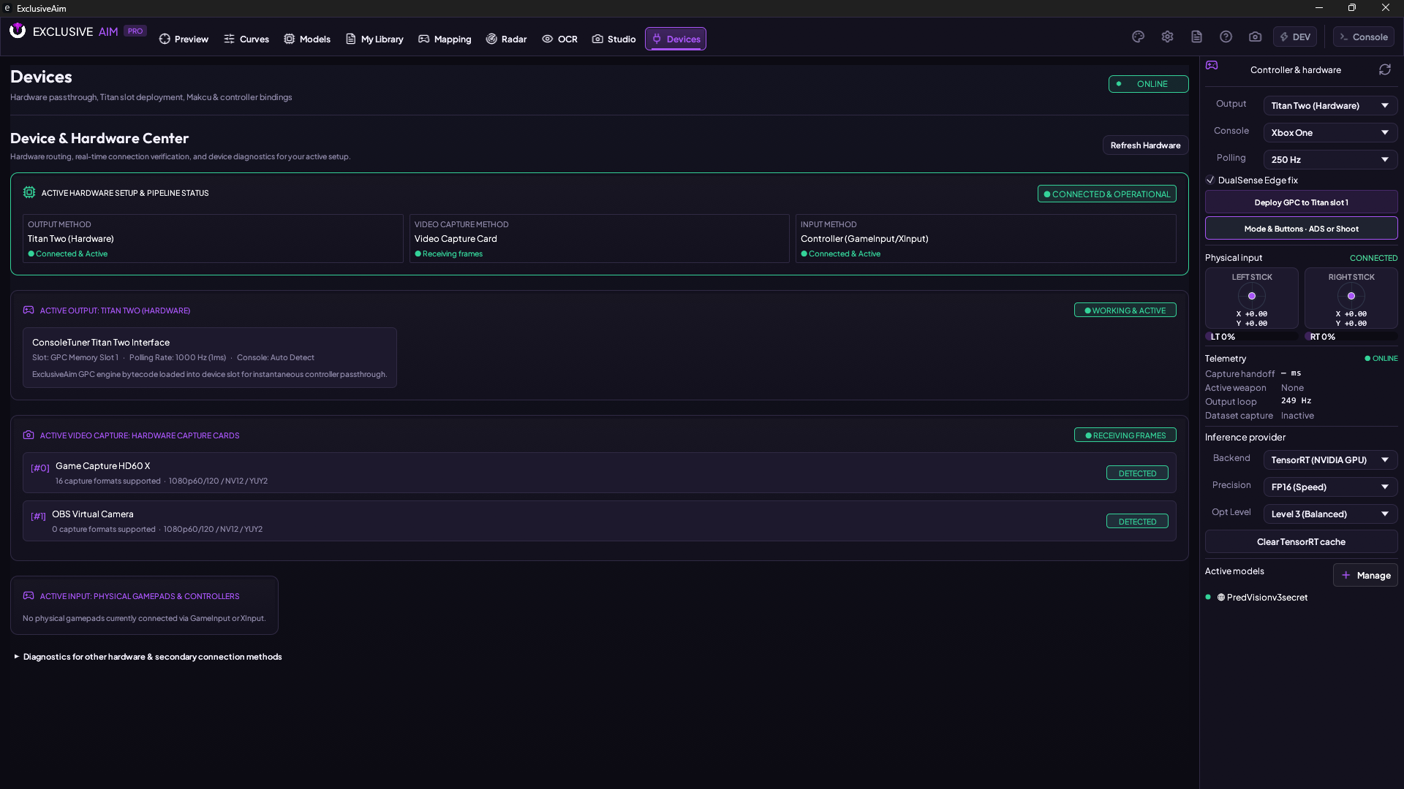
Task: Open the theme palette icon
Action: point(1138,37)
